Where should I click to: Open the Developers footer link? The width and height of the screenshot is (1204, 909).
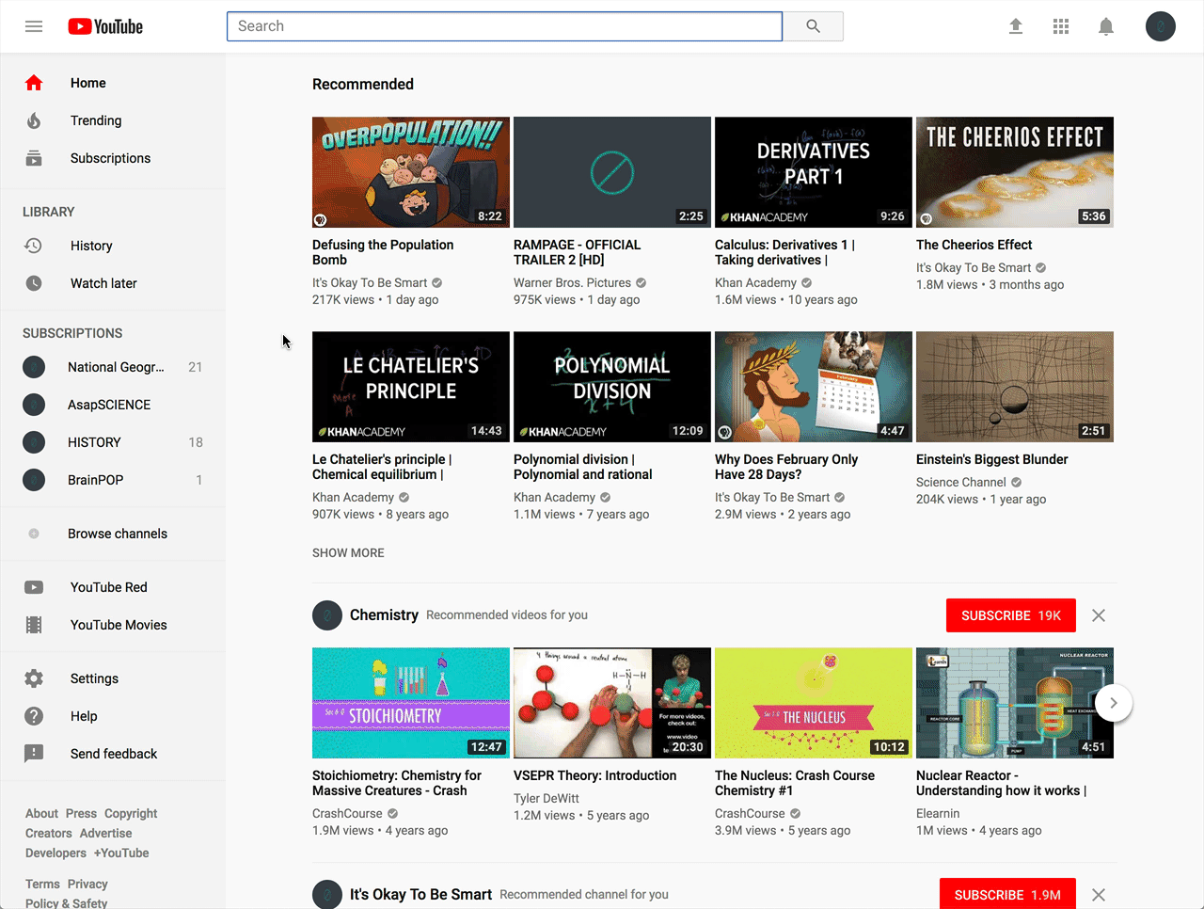coord(55,853)
